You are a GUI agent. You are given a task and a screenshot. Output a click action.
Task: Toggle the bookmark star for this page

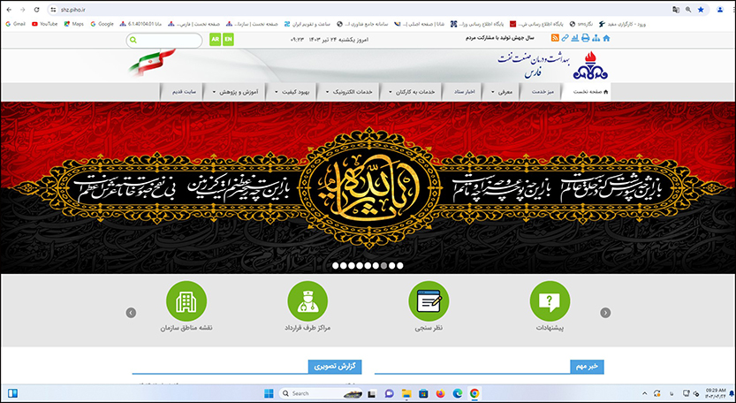(701, 10)
